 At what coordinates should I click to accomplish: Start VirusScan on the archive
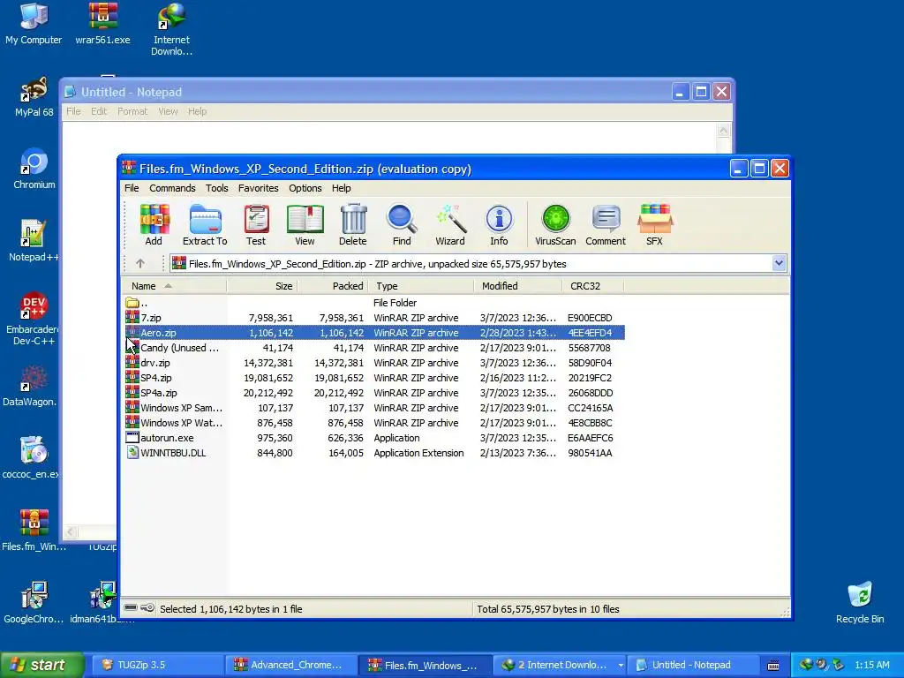coord(555,225)
